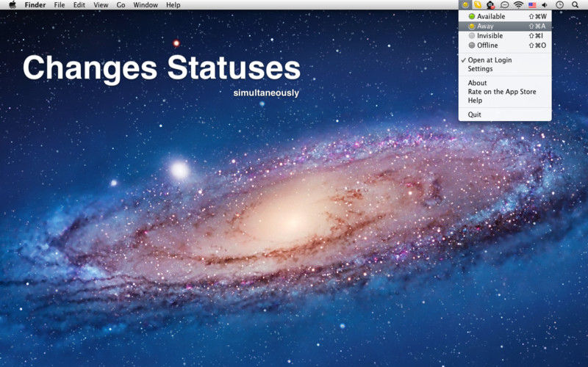The width and height of the screenshot is (588, 367).
Task: Click the US flag input source icon
Action: [532, 5]
